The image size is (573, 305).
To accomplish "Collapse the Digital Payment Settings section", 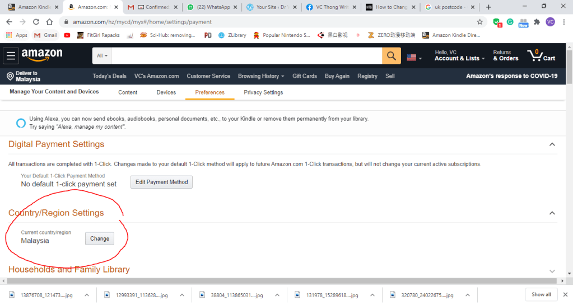I will (x=552, y=144).
